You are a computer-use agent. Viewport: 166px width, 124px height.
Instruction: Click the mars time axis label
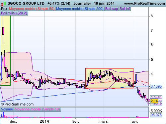[x=104, y=122]
